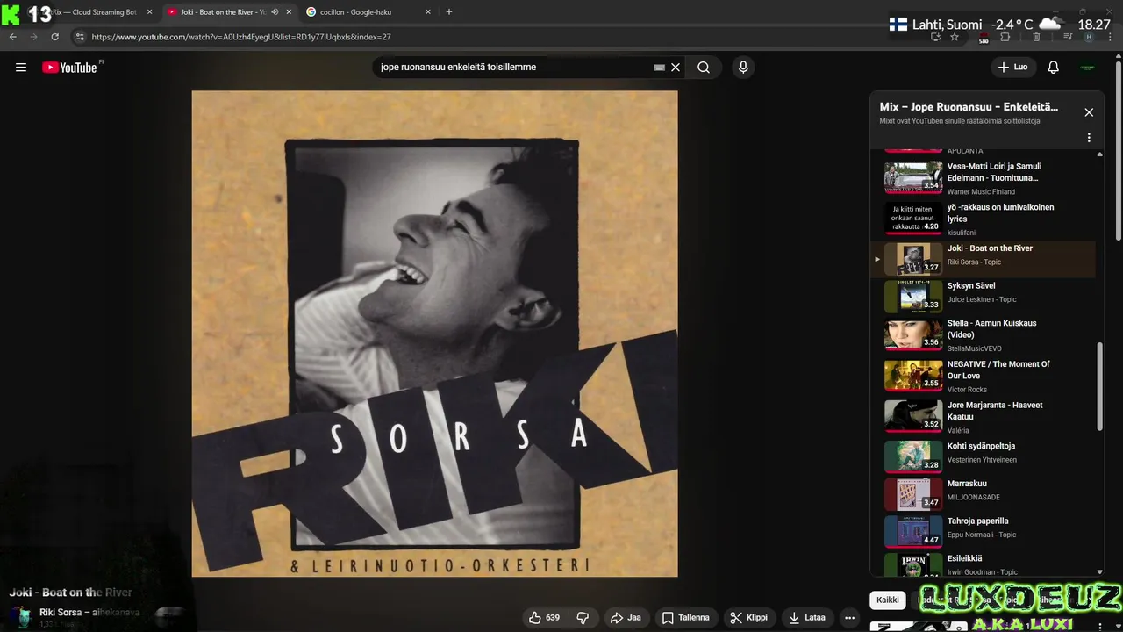Dislike the video with thumbs down

pos(583,618)
